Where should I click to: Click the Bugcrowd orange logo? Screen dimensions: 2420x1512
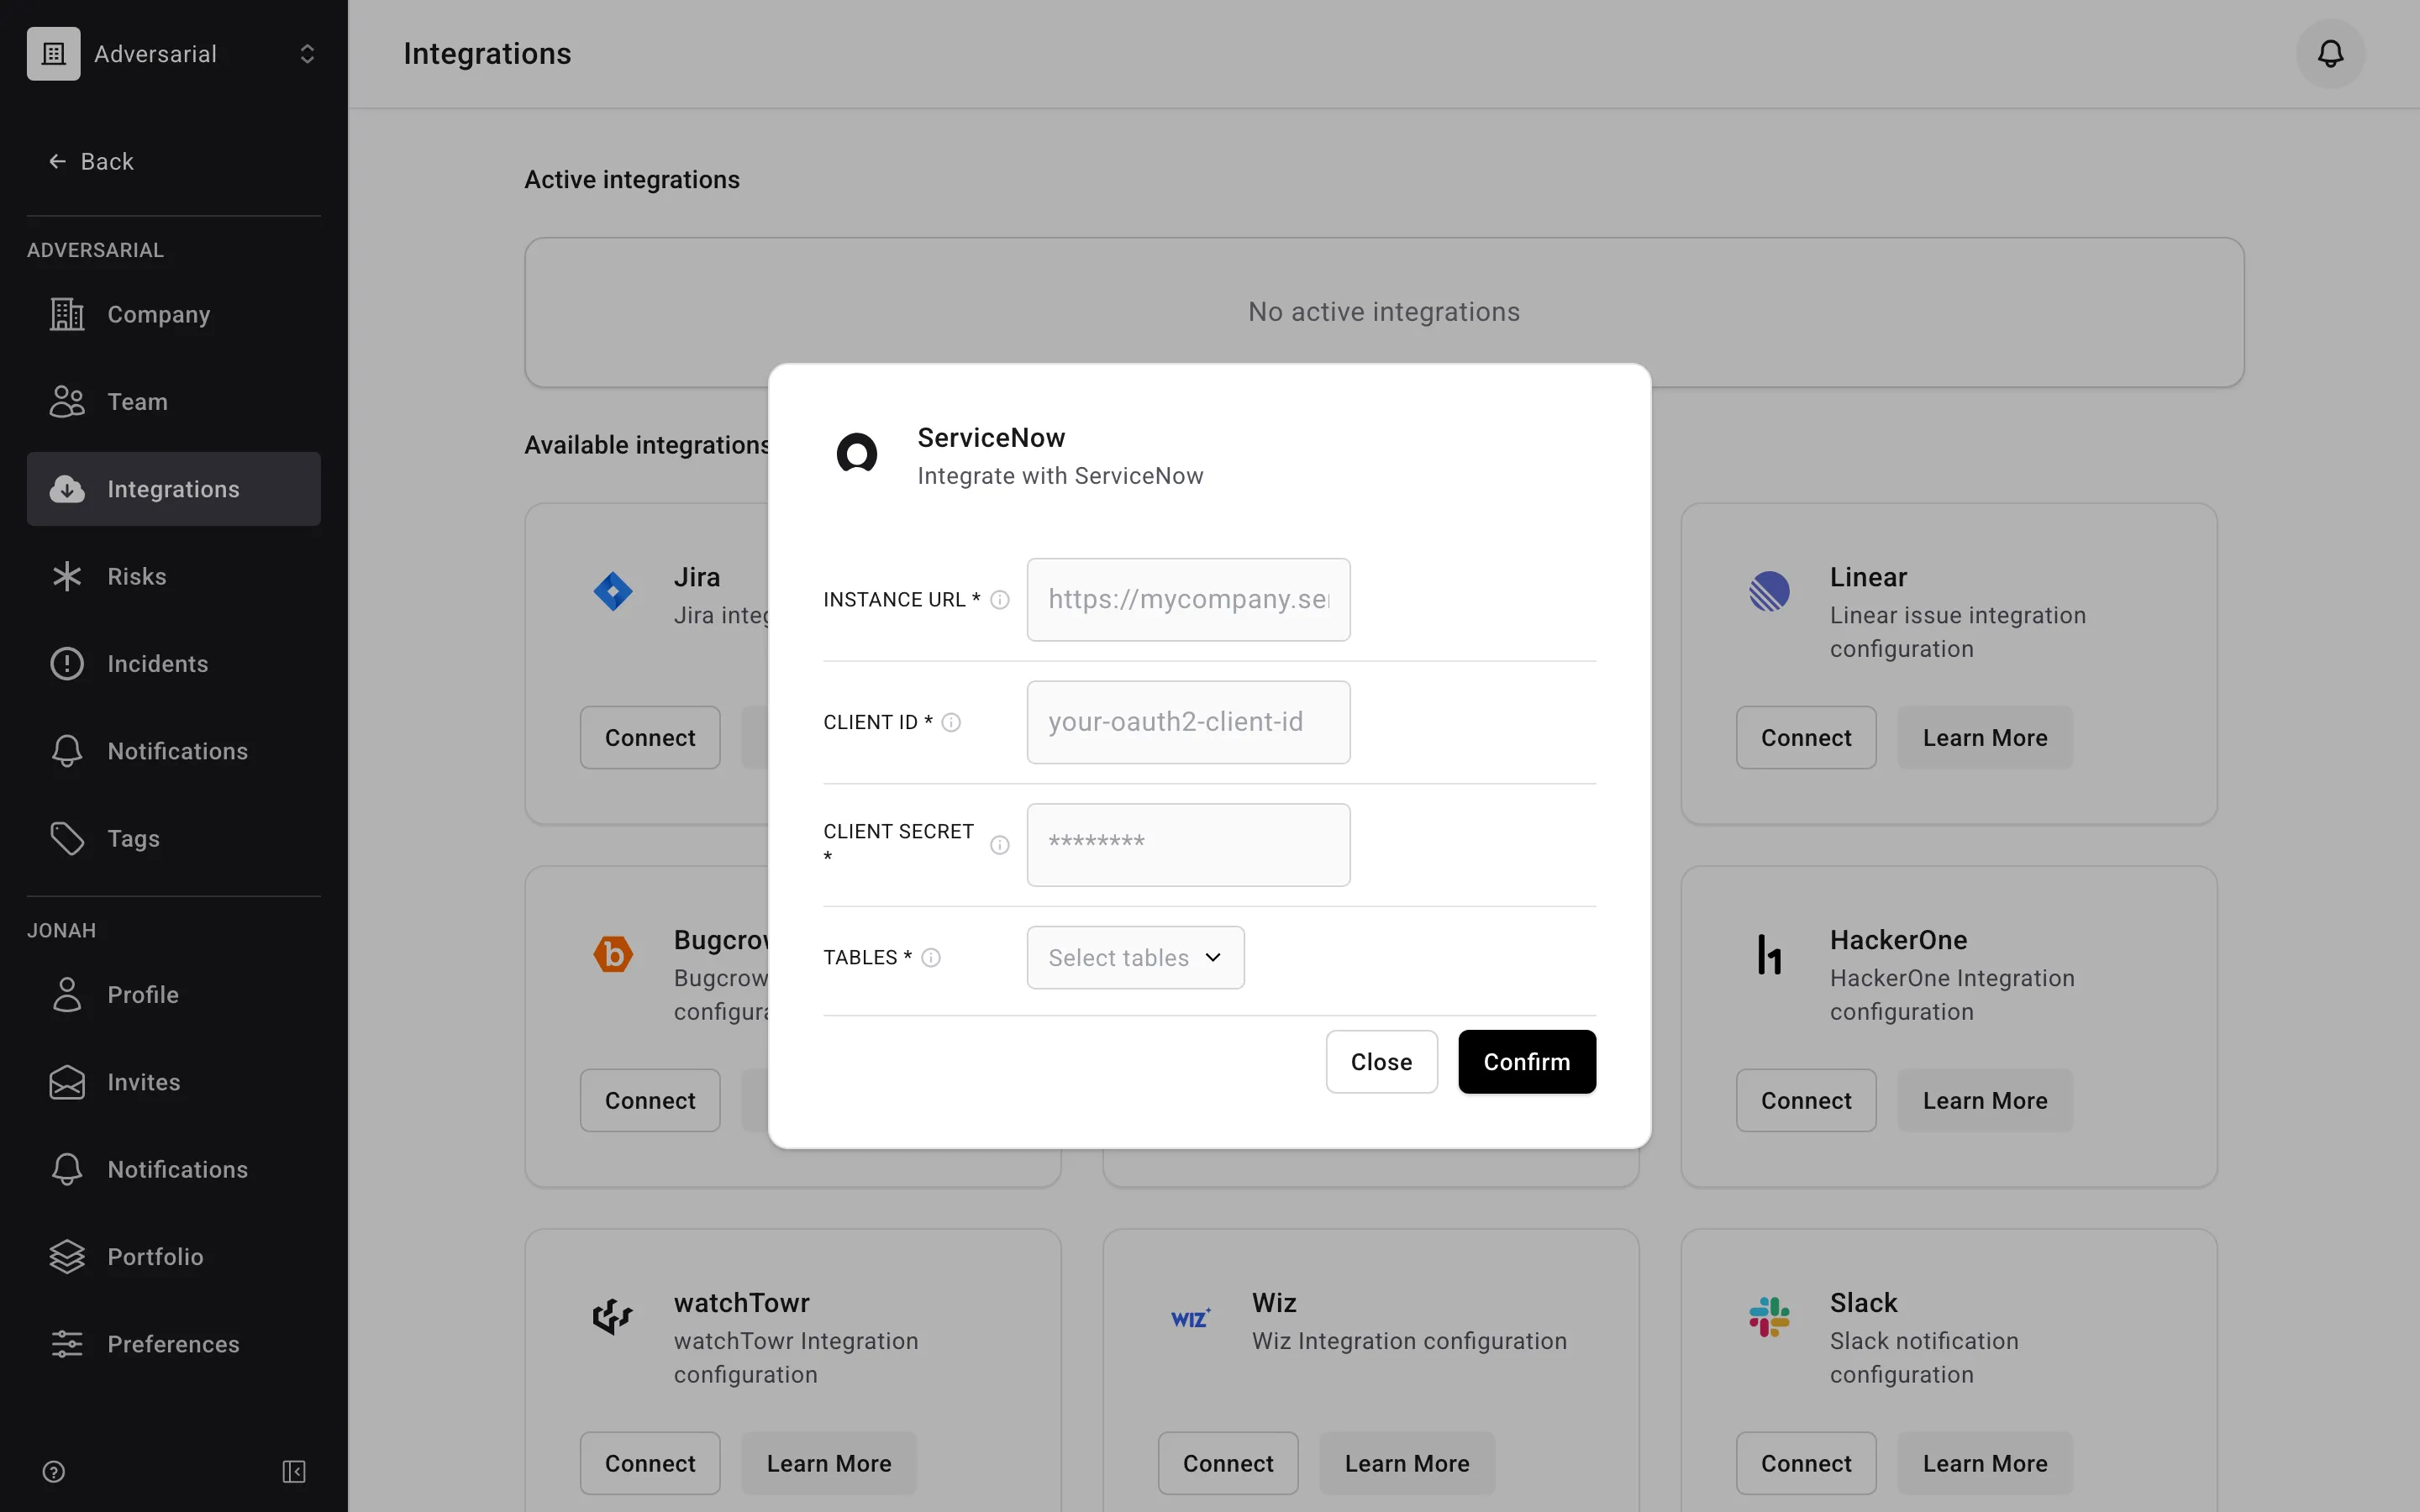coord(613,954)
